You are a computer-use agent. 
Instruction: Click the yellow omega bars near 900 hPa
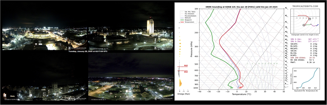pyautogui.click(x=180, y=83)
